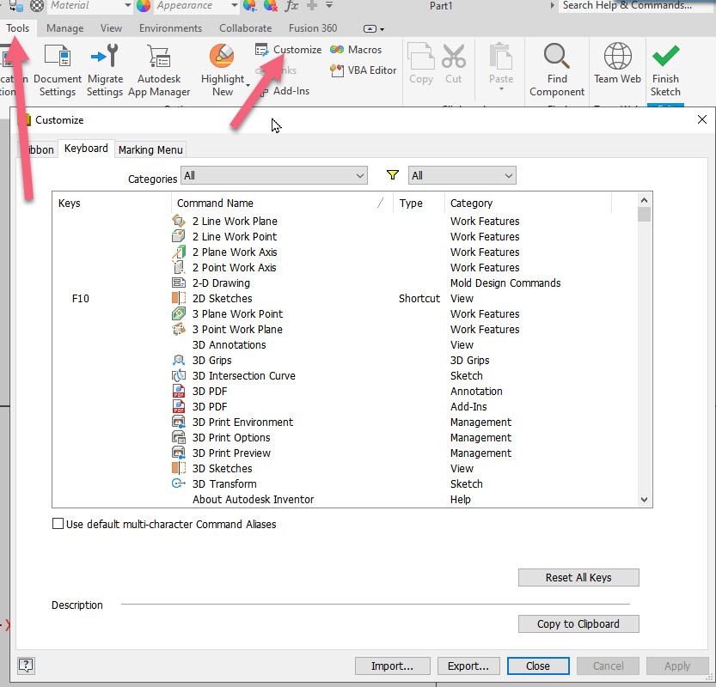The width and height of the screenshot is (716, 687).
Task: Launch Autodesk App Manager
Action: click(x=159, y=70)
